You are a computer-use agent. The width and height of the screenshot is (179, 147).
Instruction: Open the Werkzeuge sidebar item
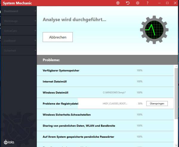click(19, 21)
